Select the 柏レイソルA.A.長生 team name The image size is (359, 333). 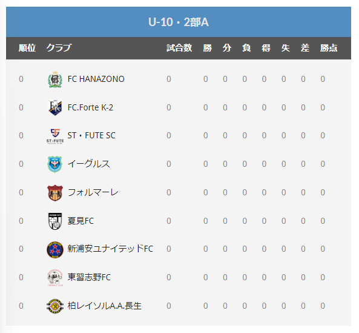[104, 306]
